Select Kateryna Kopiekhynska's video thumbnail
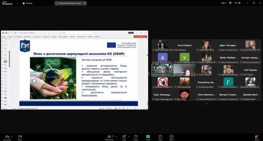The width and height of the screenshot is (263, 141). pyautogui.click(x=162, y=69)
